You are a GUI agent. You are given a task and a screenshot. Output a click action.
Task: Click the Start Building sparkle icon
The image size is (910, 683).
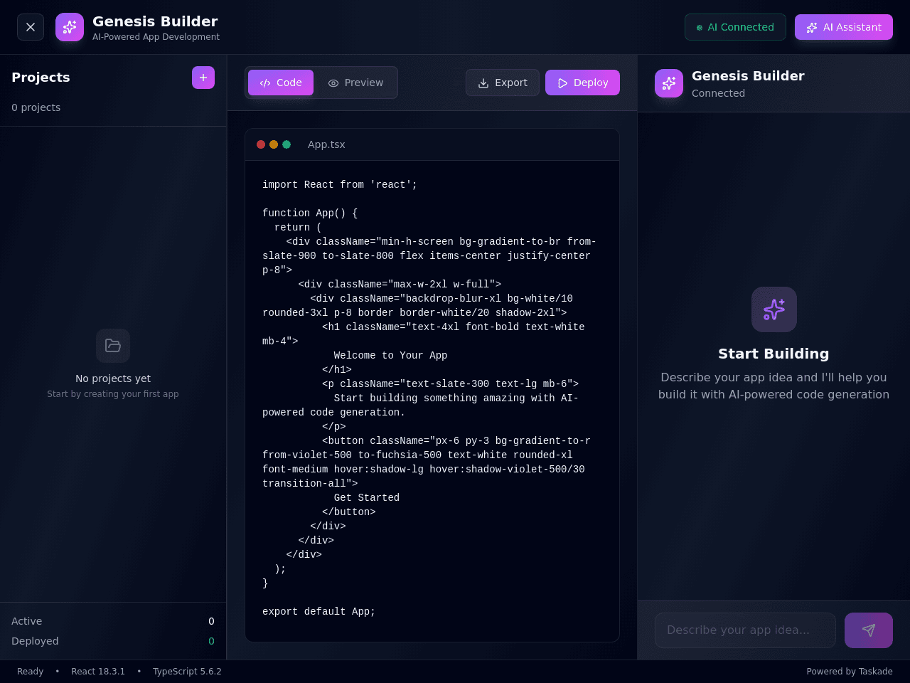[x=774, y=309]
